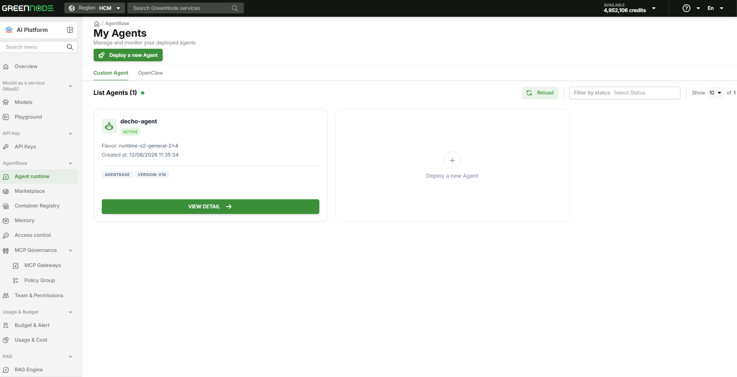
Task: Click the Policy Group icon
Action: [16, 280]
